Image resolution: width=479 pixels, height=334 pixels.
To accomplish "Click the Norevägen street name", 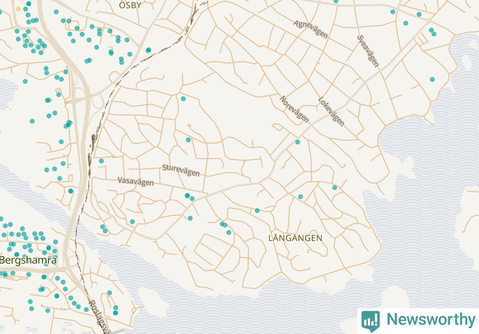I will coord(295,109).
